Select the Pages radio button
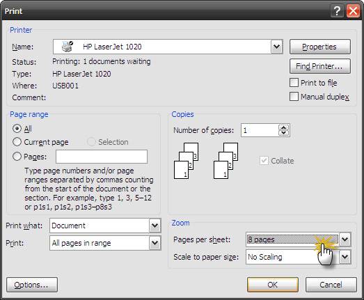This screenshot has height=300, width=364. 17,157
